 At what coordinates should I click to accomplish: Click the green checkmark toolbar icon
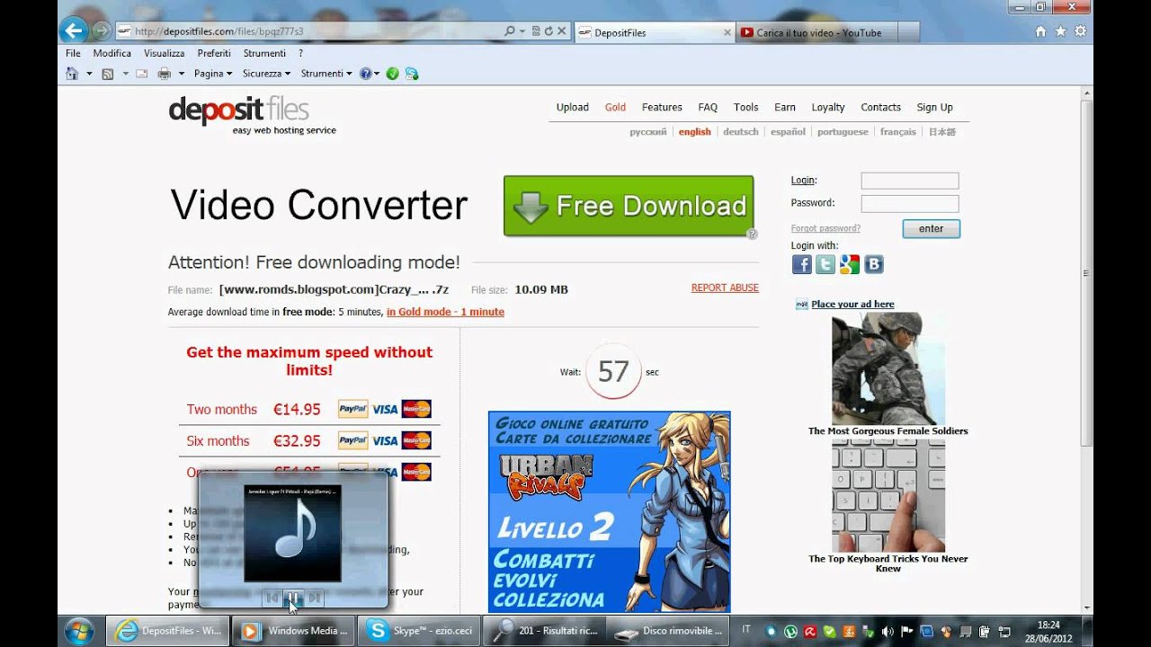point(392,74)
